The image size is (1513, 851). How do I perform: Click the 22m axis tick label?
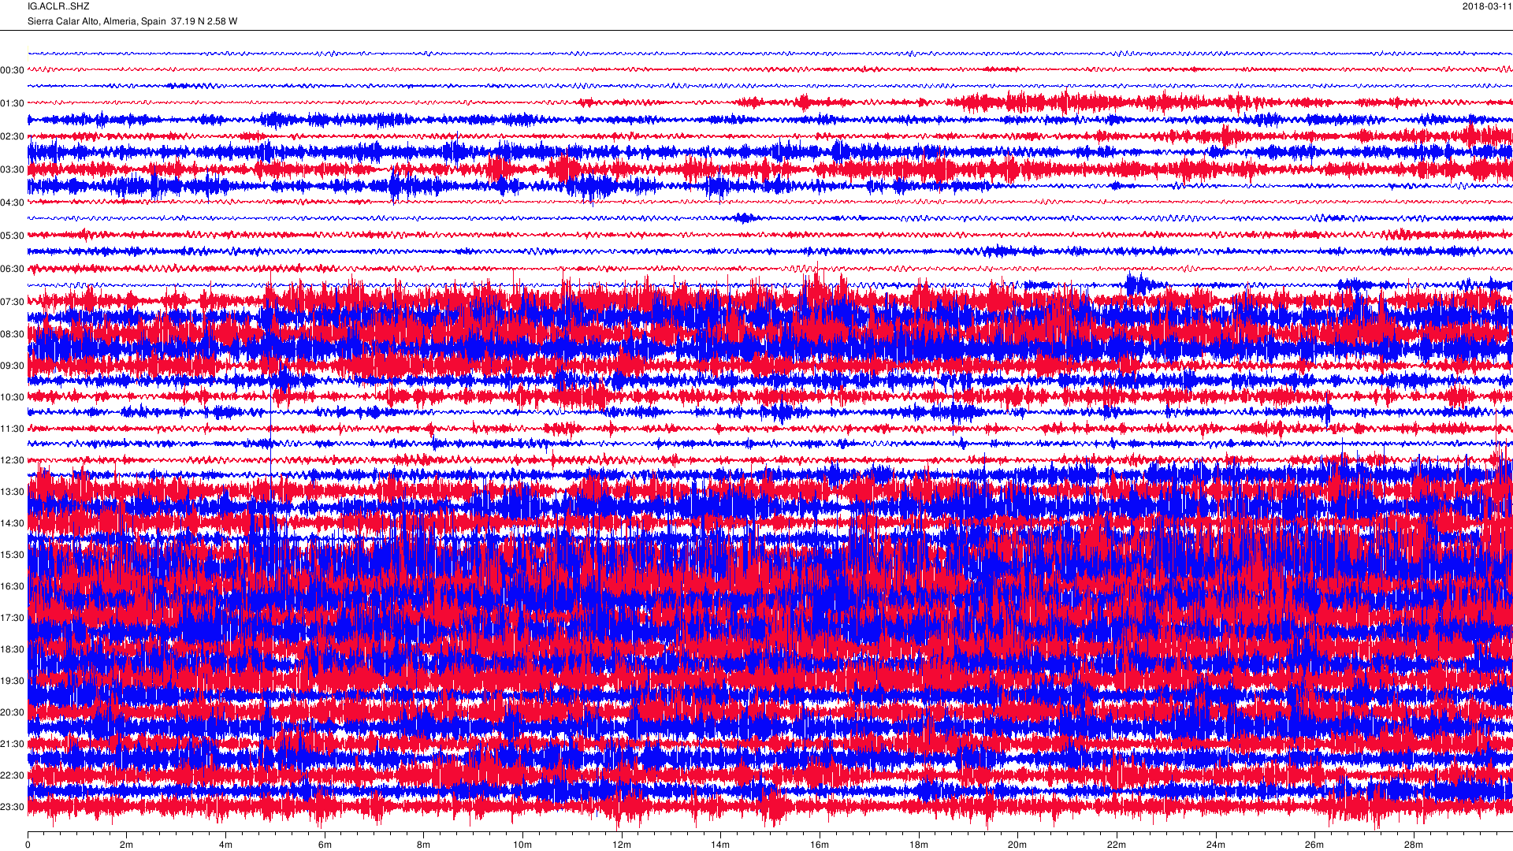(1117, 845)
